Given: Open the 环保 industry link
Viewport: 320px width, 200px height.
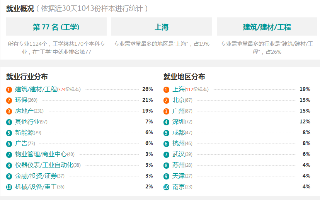Looking at the screenshot, I should point(21,100).
